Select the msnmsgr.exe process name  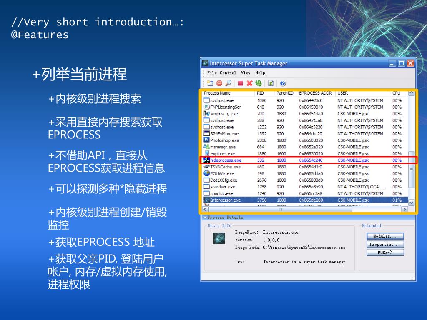223,147
